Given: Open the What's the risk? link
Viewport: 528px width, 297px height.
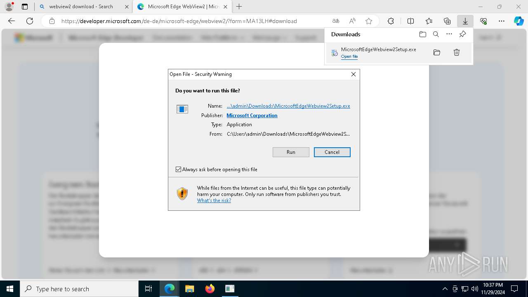Looking at the screenshot, I should [214, 200].
